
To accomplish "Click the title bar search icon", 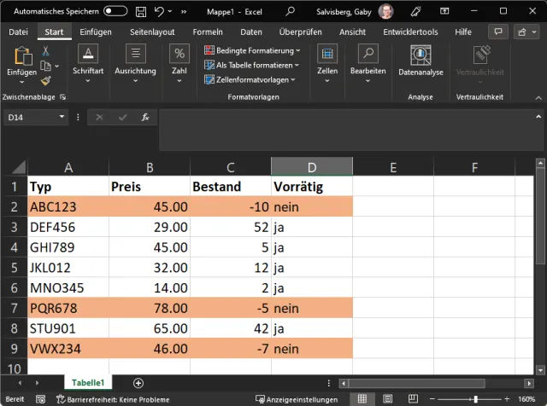I will click(x=291, y=12).
